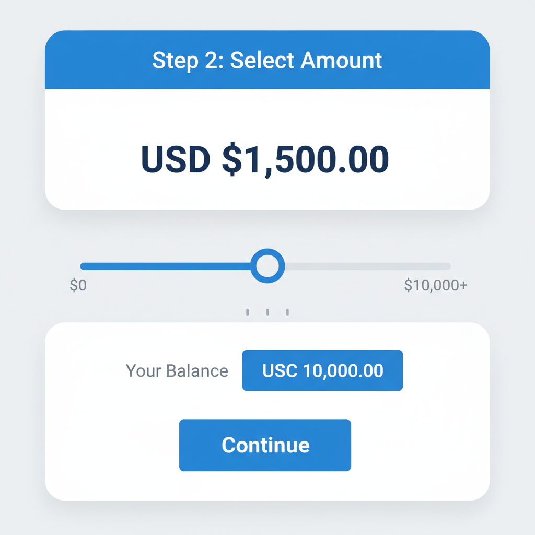
Task: Click the USD $1,500.00 amount display
Action: coord(264,158)
